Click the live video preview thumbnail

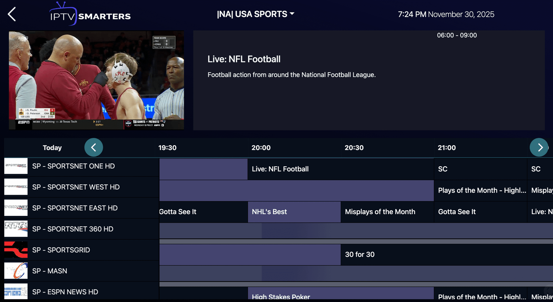point(96,80)
